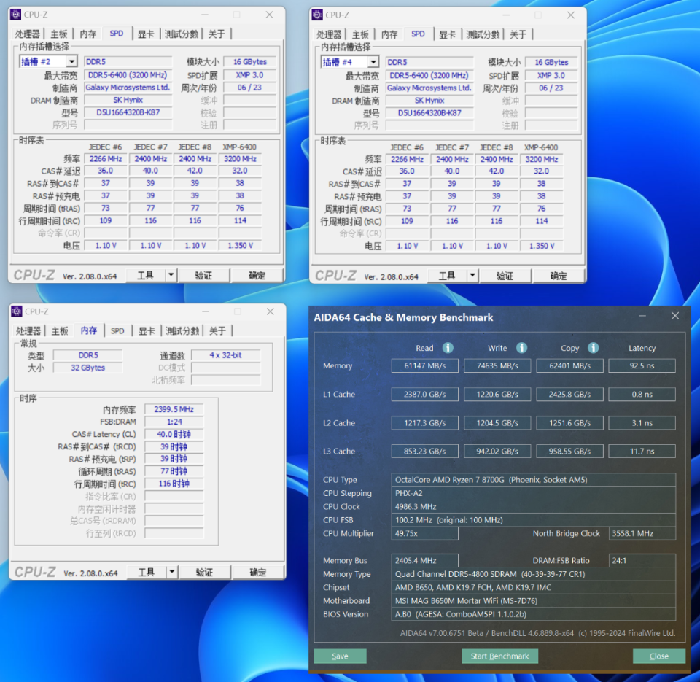Click 工具 button in slot #2 CPU-Z
Screen dimensions: 700x682
pos(146,275)
